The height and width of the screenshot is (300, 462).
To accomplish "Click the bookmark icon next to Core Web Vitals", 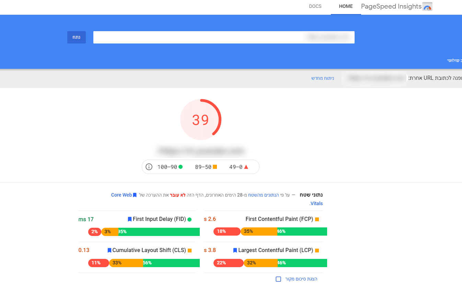I will (x=135, y=195).
